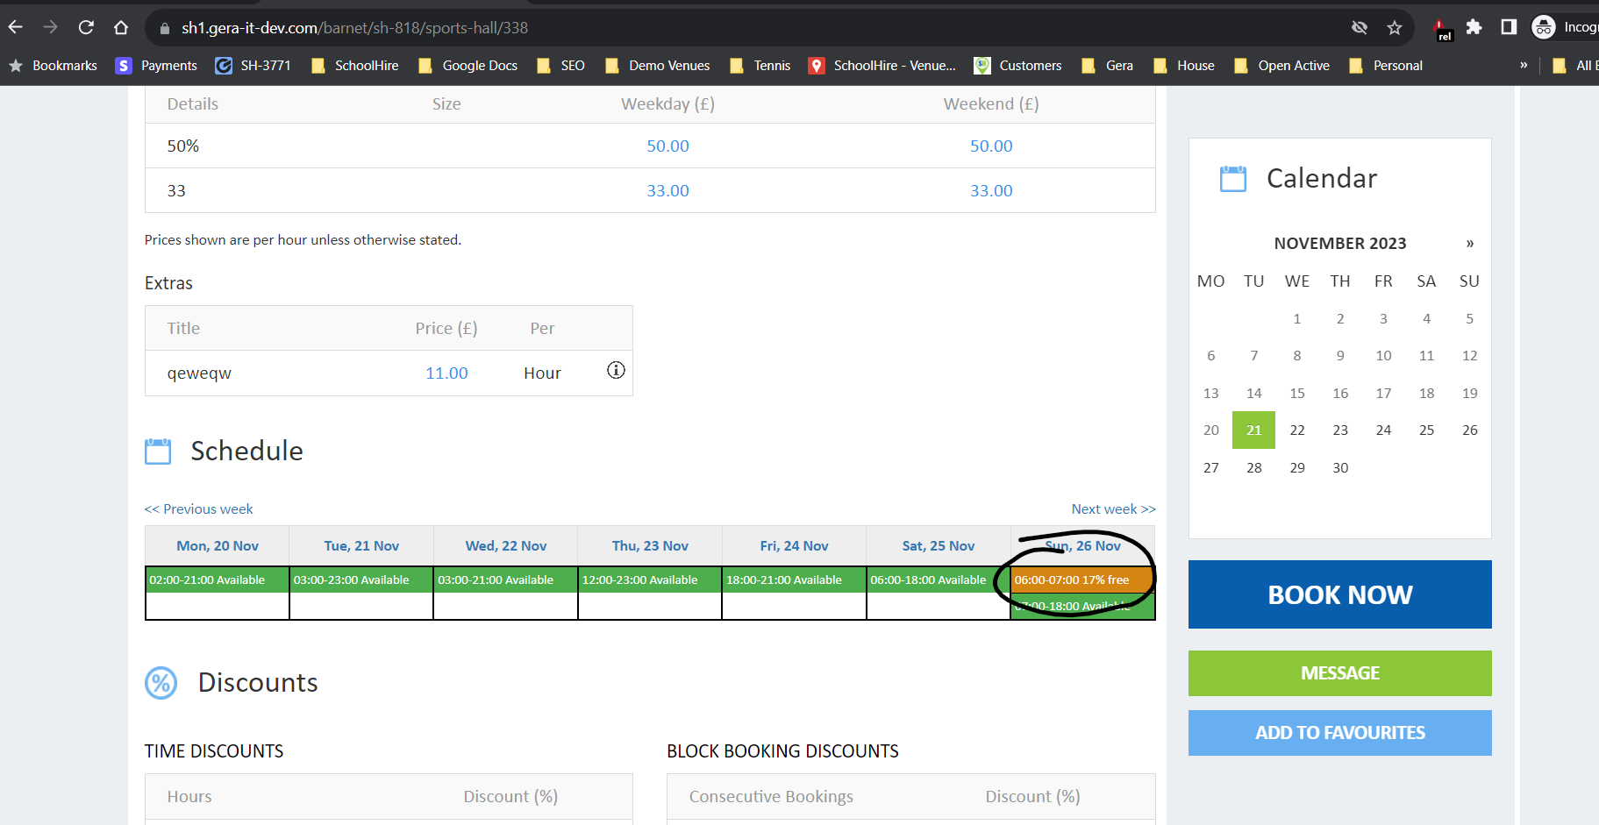Click the MESSAGE button
Viewport: 1599px width, 825px height.
tap(1339, 673)
